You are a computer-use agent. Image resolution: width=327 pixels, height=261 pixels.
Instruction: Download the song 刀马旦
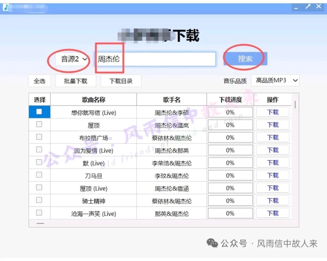tap(273, 176)
